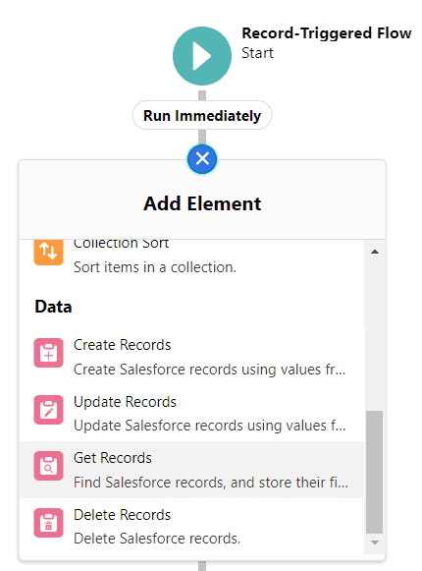422x571 pixels.
Task: Click the Add Element header
Action: 202,203
